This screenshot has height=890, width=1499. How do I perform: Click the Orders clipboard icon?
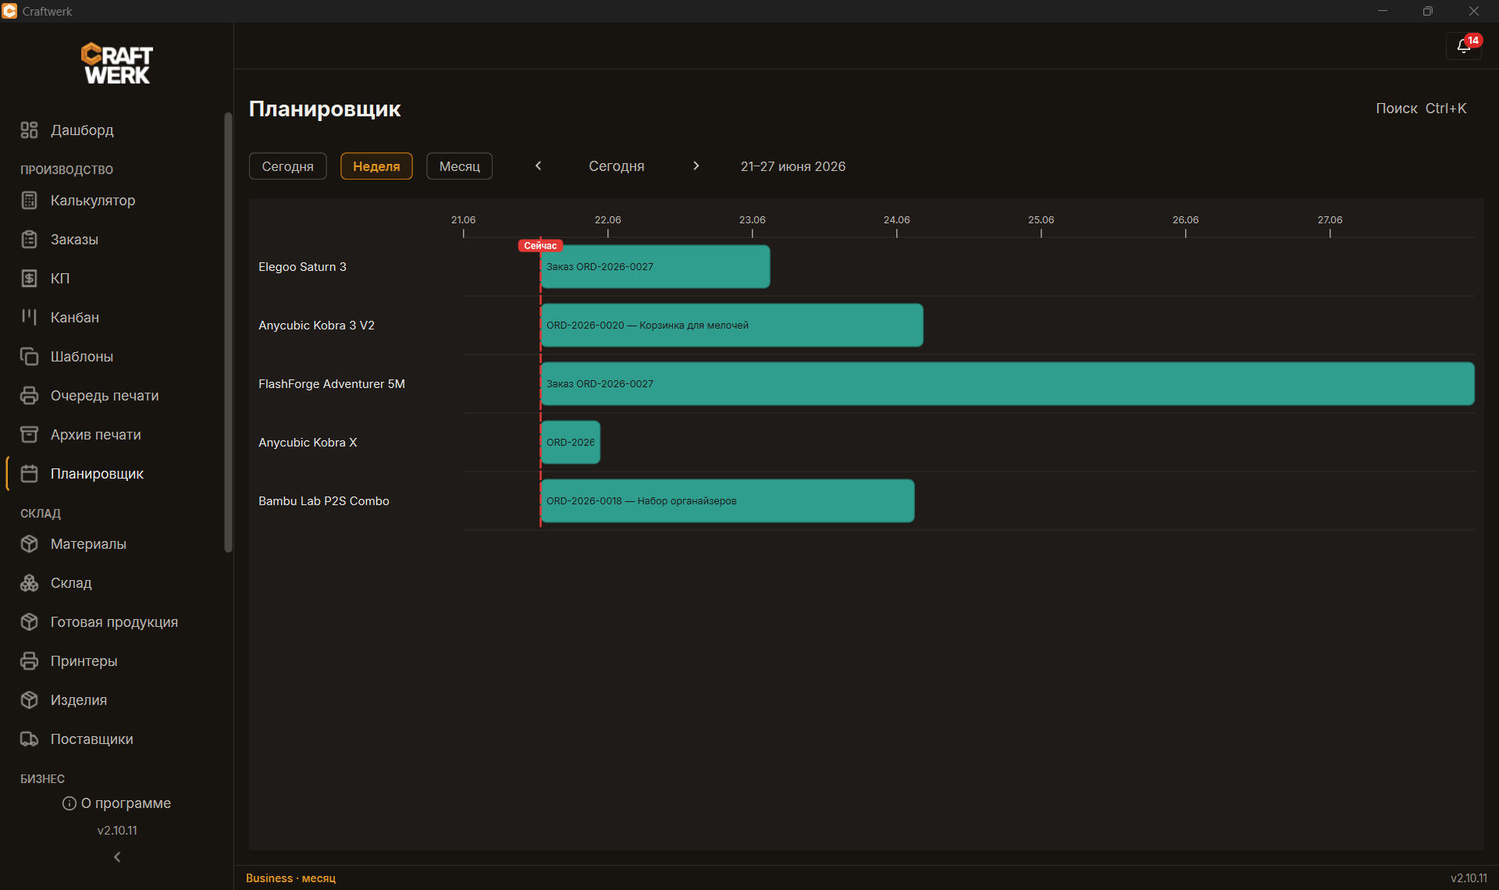click(29, 240)
